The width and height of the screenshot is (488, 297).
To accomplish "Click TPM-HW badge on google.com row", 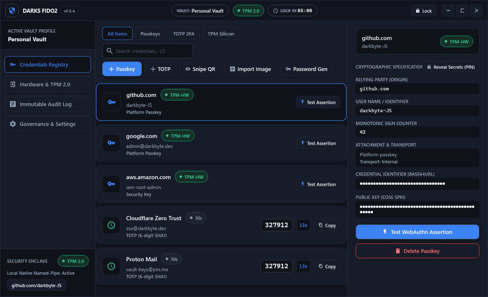I will [178, 136].
